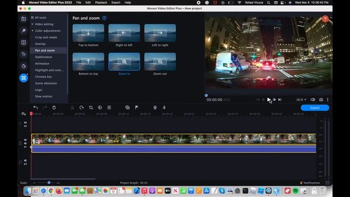Toggle title track visibility eye
The image size is (350, 197).
26,123
